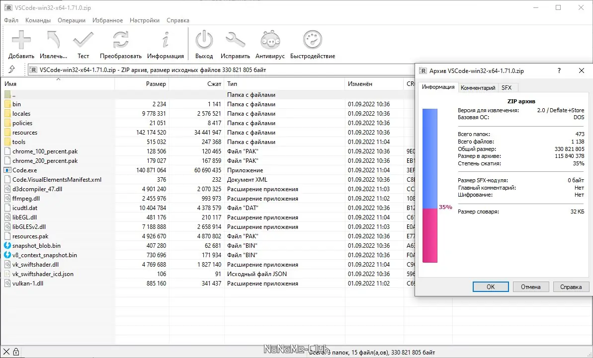The image size is (593, 358).
Task: Select the file name libGLESv2.dll
Action: pyautogui.click(x=29, y=226)
